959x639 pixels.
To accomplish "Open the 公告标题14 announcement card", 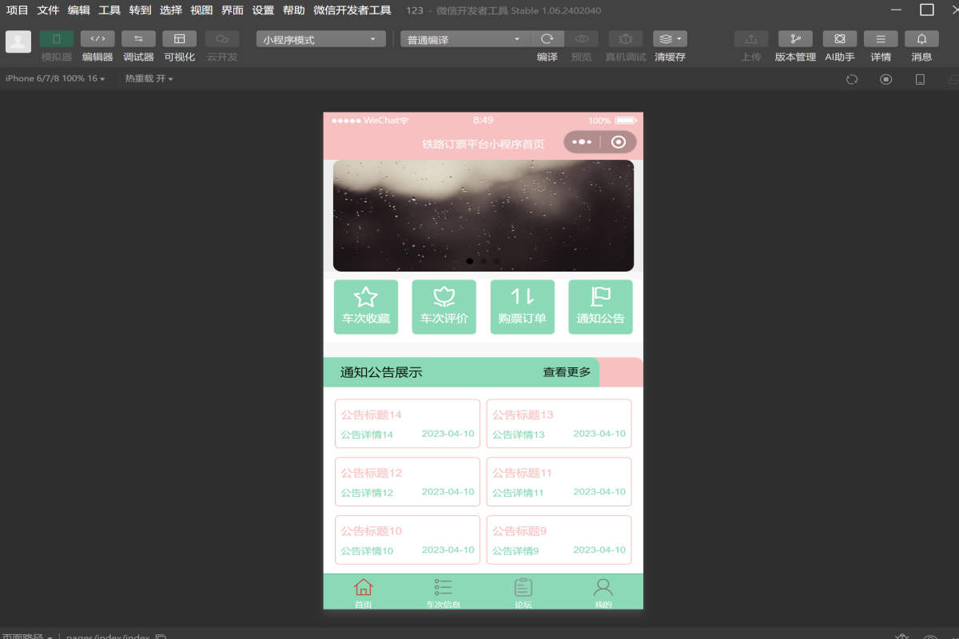I will (408, 424).
